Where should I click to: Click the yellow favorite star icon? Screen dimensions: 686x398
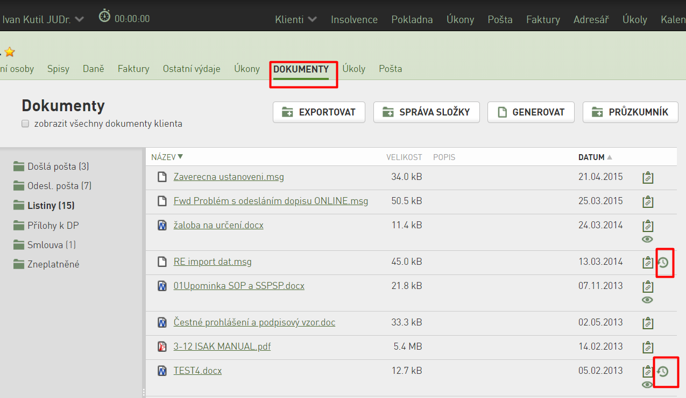coord(10,52)
